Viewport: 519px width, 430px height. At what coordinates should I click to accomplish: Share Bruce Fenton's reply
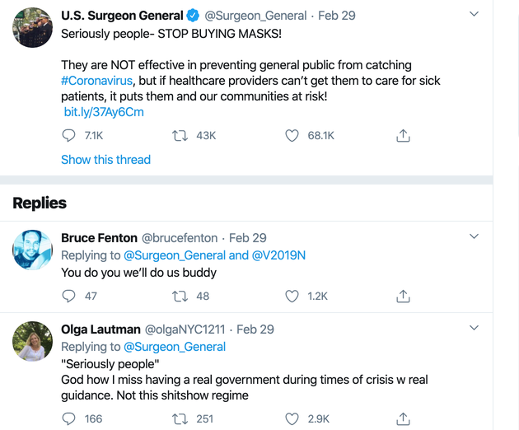pos(403,296)
